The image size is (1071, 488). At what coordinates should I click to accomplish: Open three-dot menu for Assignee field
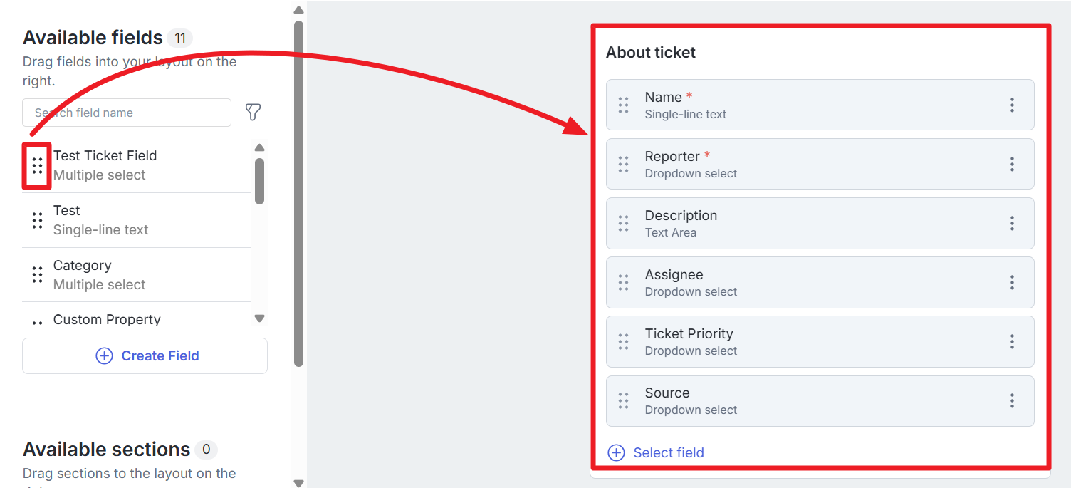[x=1012, y=283]
